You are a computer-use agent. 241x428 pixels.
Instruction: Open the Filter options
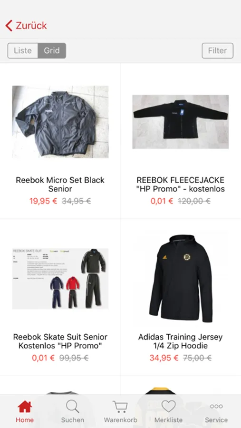218,50
